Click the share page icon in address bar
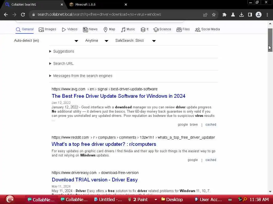273x204 pixels. click(205, 15)
